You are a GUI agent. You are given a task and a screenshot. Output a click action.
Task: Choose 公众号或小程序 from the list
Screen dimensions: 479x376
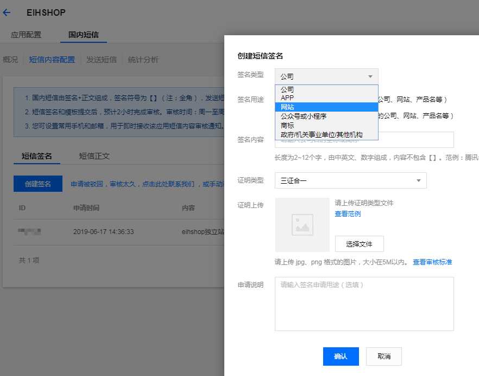[326, 116]
